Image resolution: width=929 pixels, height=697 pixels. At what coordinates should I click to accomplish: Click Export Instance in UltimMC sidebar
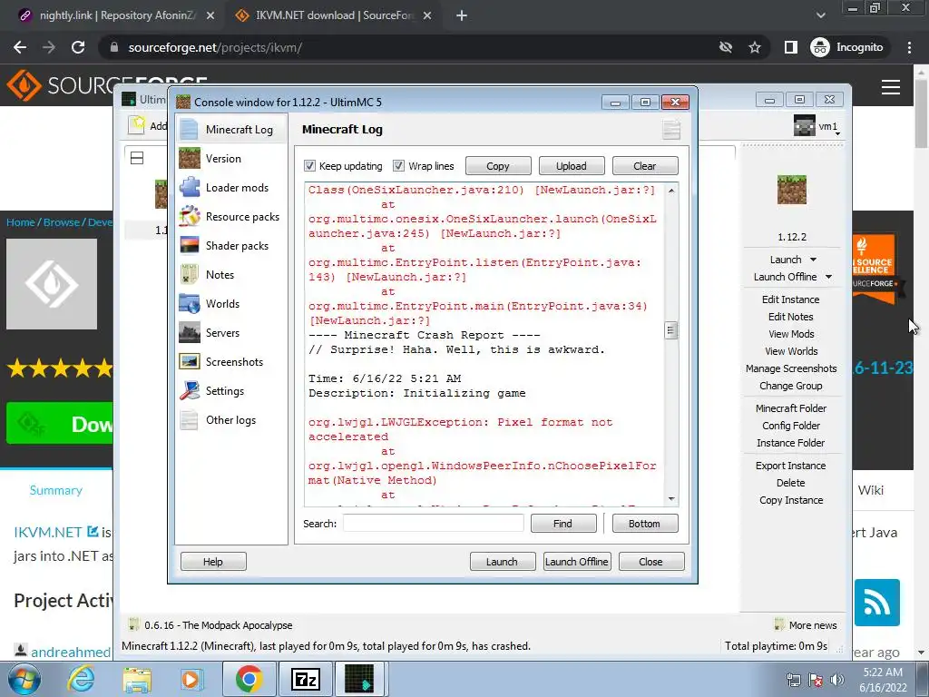[x=790, y=466]
